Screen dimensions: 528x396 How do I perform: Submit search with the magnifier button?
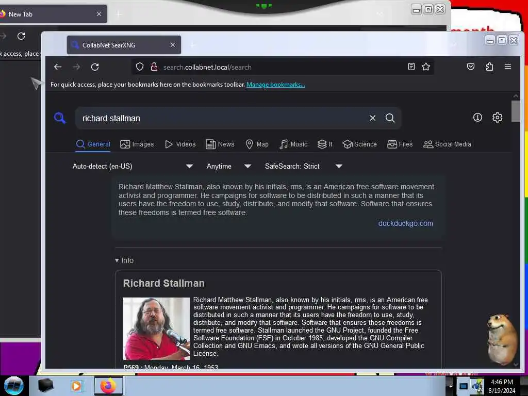click(x=390, y=118)
